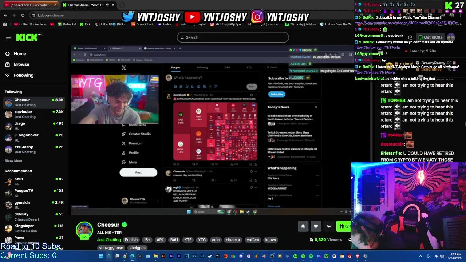466x262 pixels.
Task: Select the Cheesur channel in Following list
Action: tap(34, 102)
